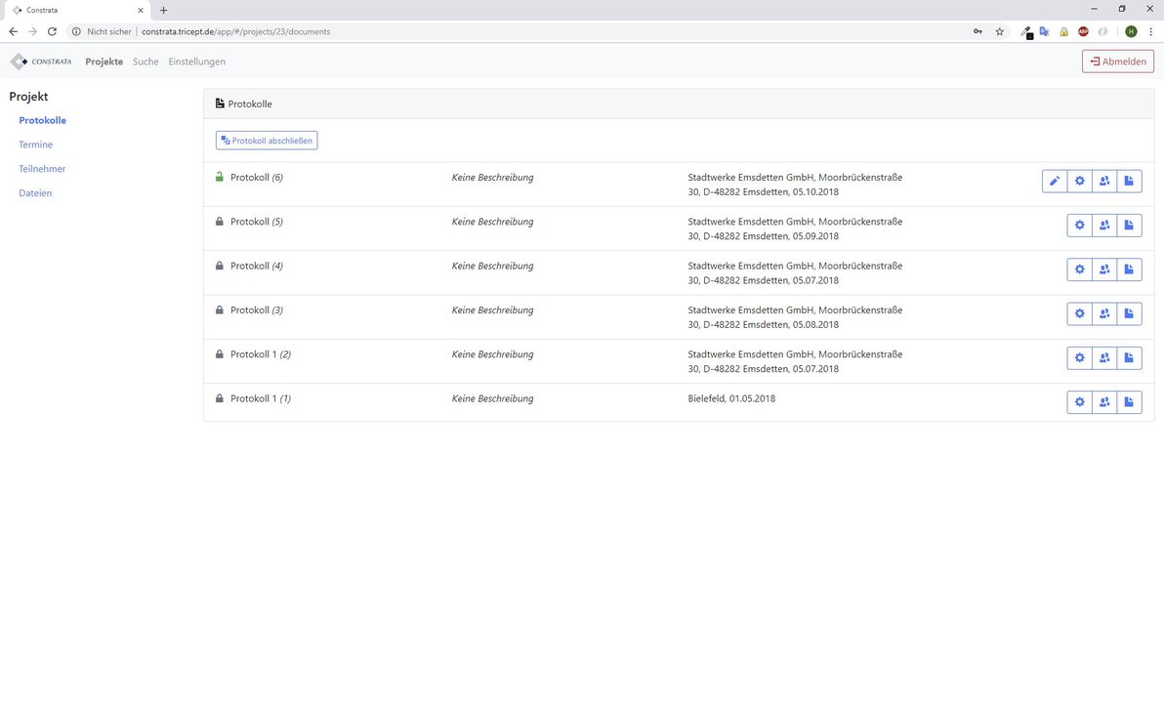Open settings gear for Protokoll (3)
1164x703 pixels.
1079,313
